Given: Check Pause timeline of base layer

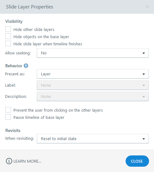Looking at the screenshot, I should coord(8,117).
